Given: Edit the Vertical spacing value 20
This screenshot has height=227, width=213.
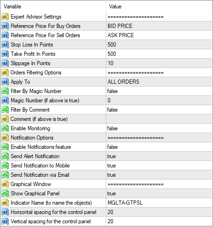Looking at the screenshot, I should (x=159, y=221).
